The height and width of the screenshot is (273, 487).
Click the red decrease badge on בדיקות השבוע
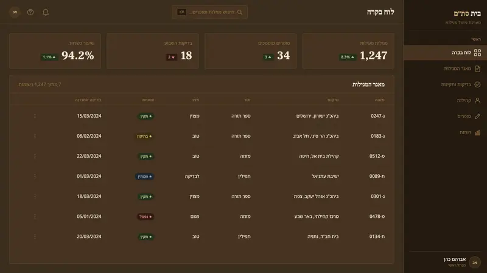[x=172, y=57]
